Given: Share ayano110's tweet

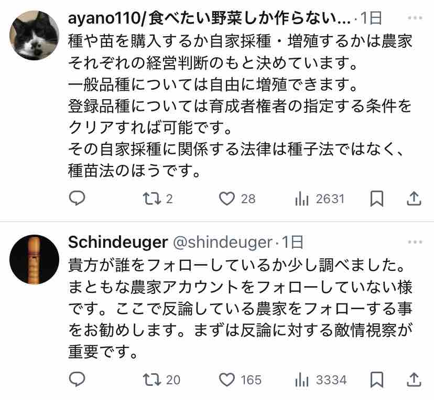Looking at the screenshot, I should 414,198.
